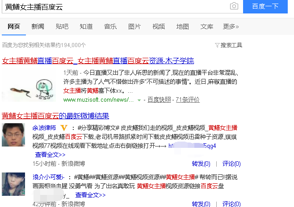The image size is (294, 207).
Task: Click 转发(0) on 余波律师 post
Action: tap(201, 164)
